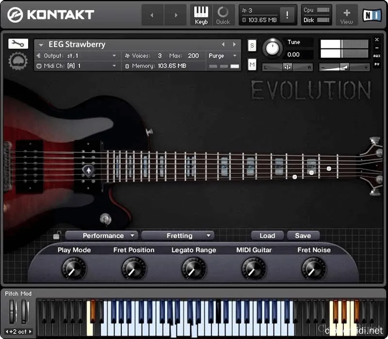
Task: Open the Performance dropdown menu
Action: pos(102,236)
